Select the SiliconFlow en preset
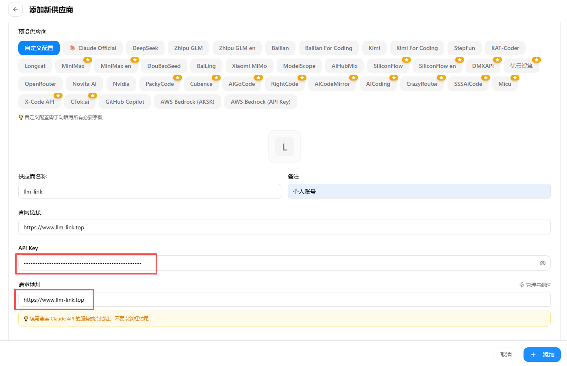Image resolution: width=567 pixels, height=366 pixels. (437, 66)
